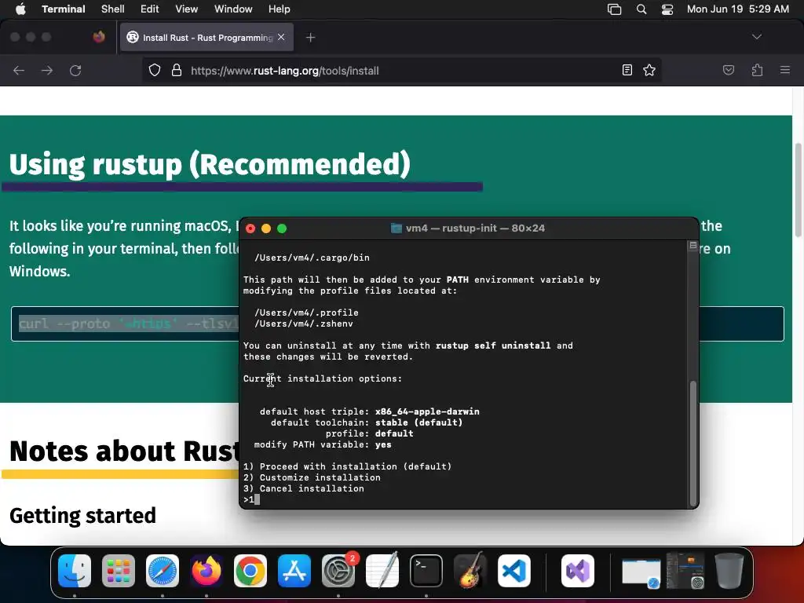
Task: Click the 'Using rustup (Recommended)' heading
Action: coord(210,164)
